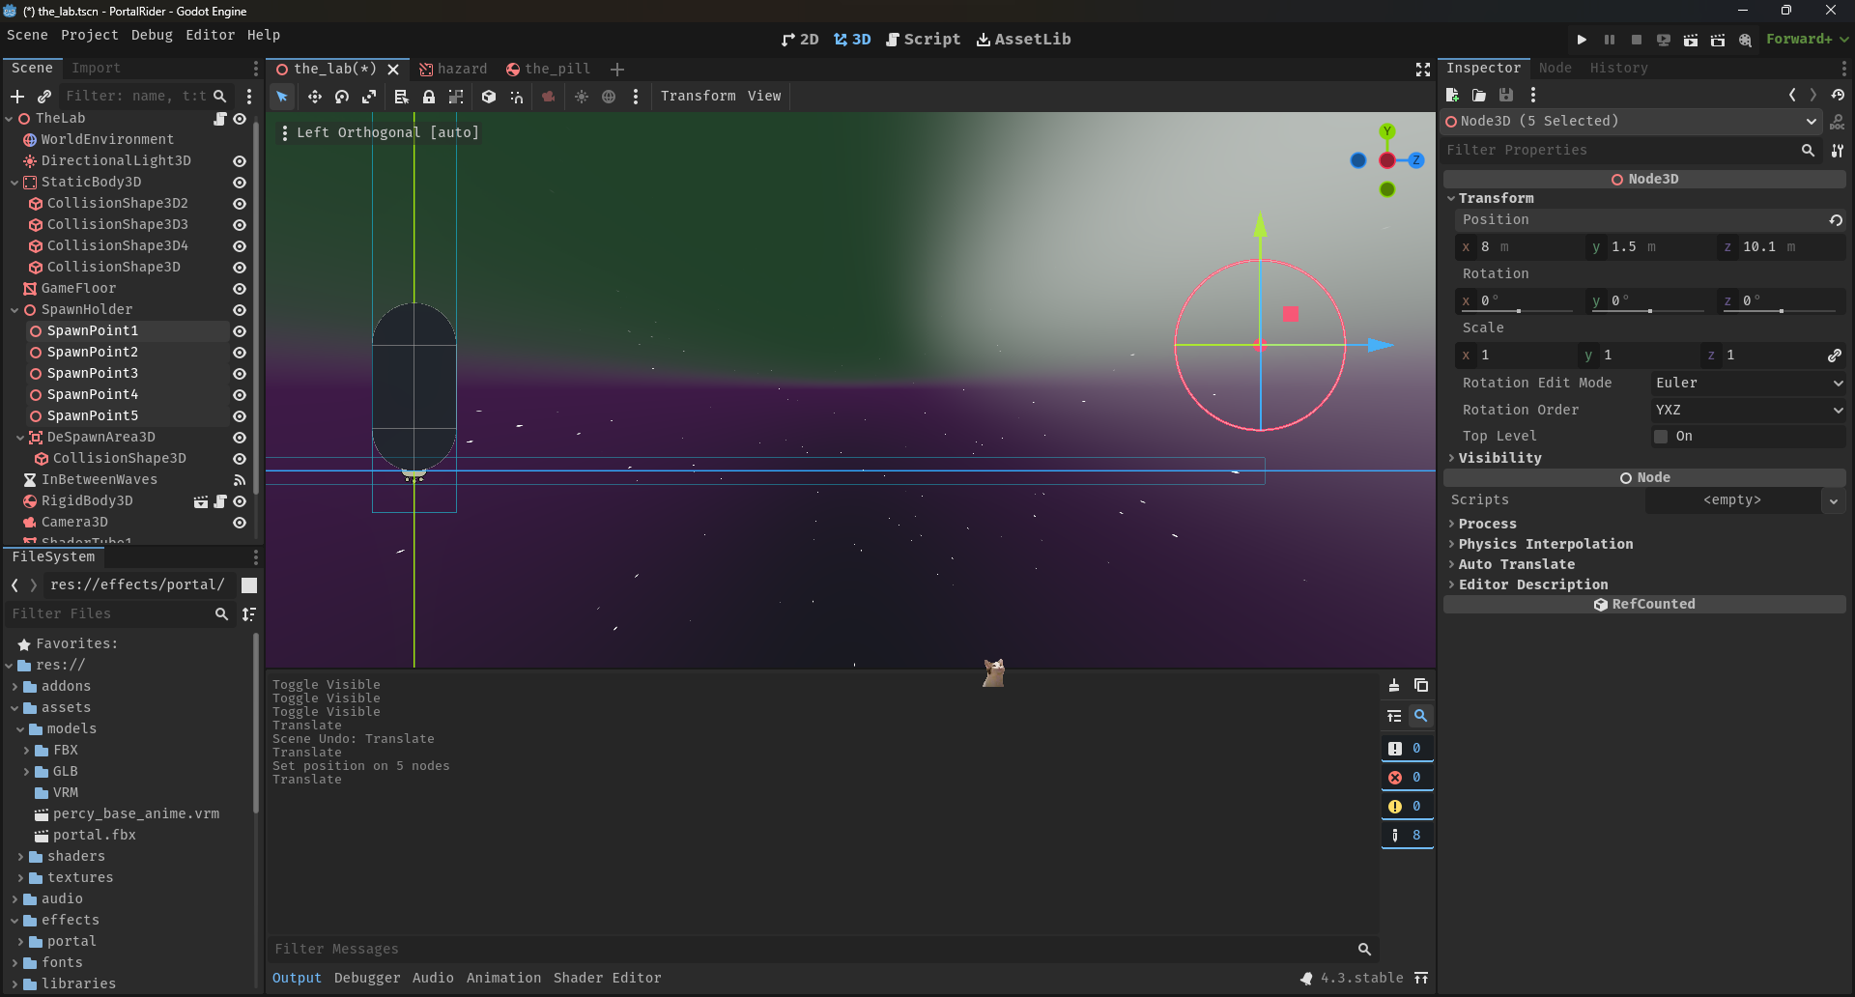Select the Rotate mode tool

(341, 97)
